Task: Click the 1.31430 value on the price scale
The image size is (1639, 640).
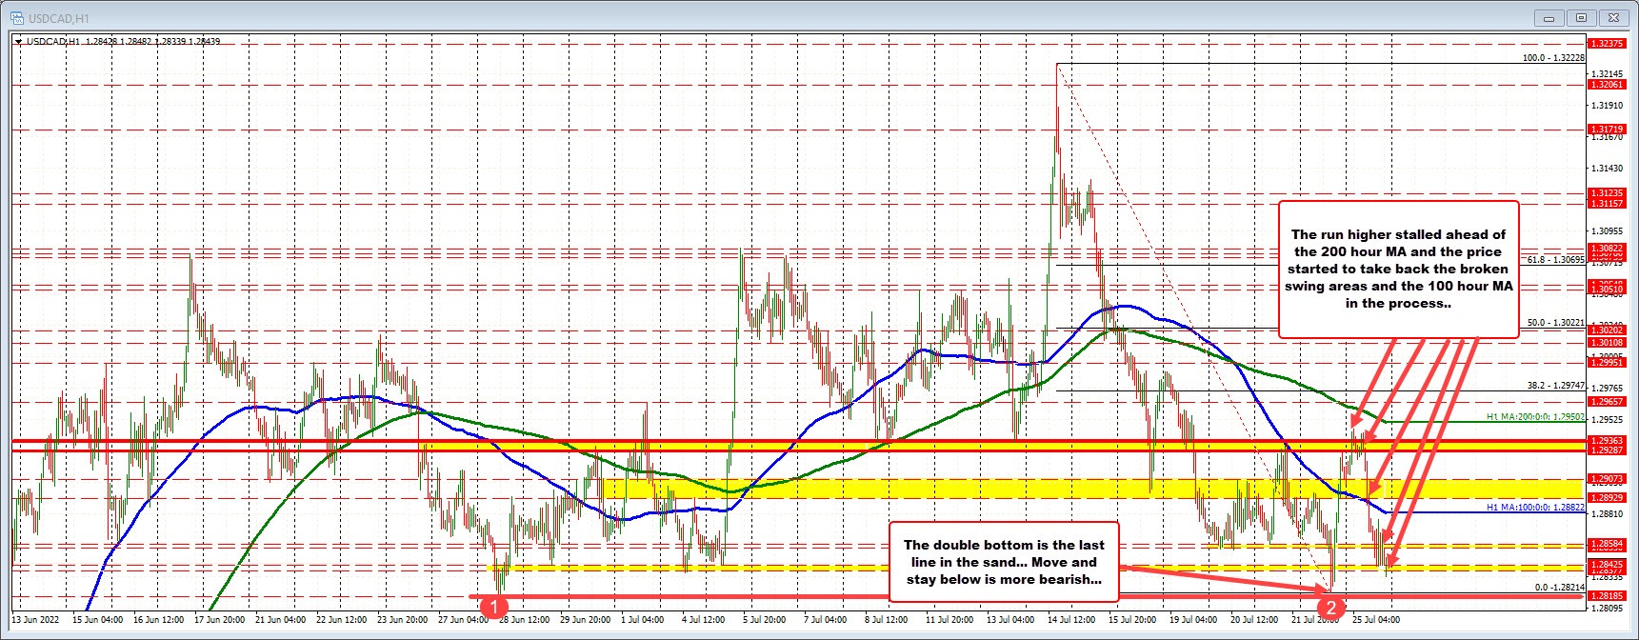Action: (x=1608, y=169)
